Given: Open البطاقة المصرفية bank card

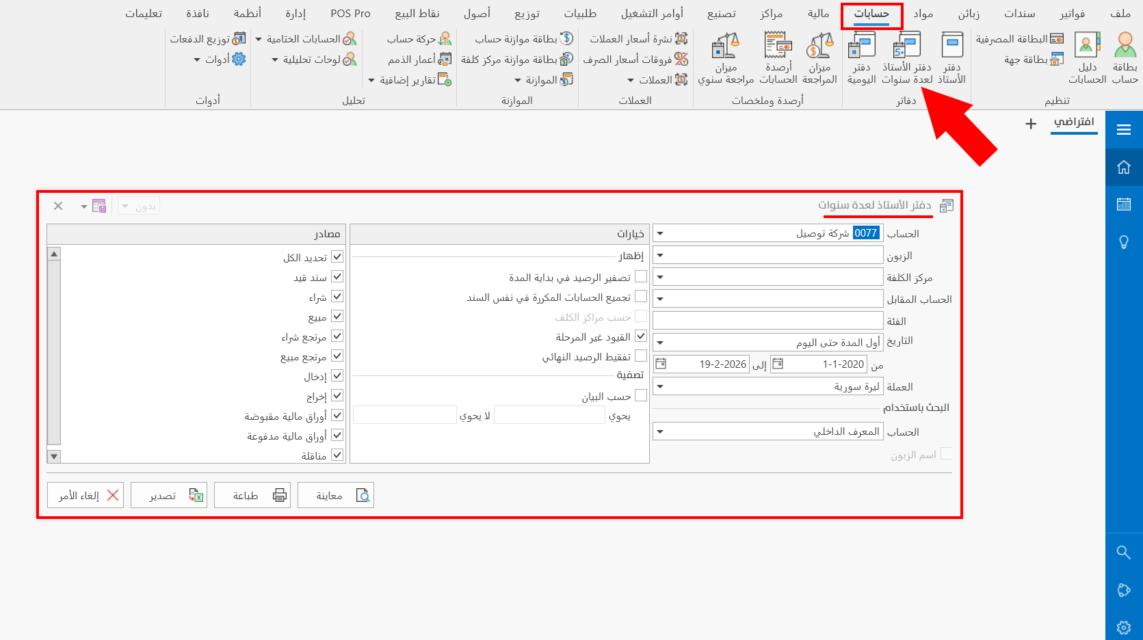Looking at the screenshot, I should (1020, 39).
